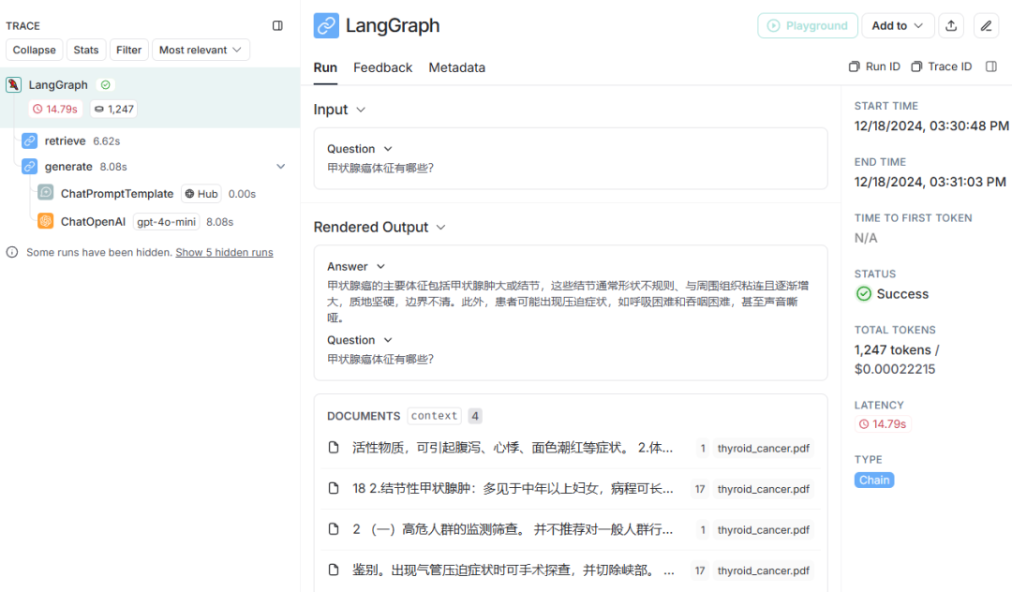Screen dimensions: 1012x592
Task: Click the share upload icon button
Action: point(951,26)
